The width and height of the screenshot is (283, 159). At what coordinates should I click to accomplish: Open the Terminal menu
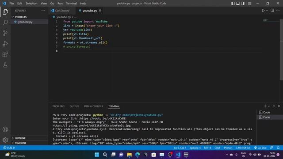[x=71, y=4]
